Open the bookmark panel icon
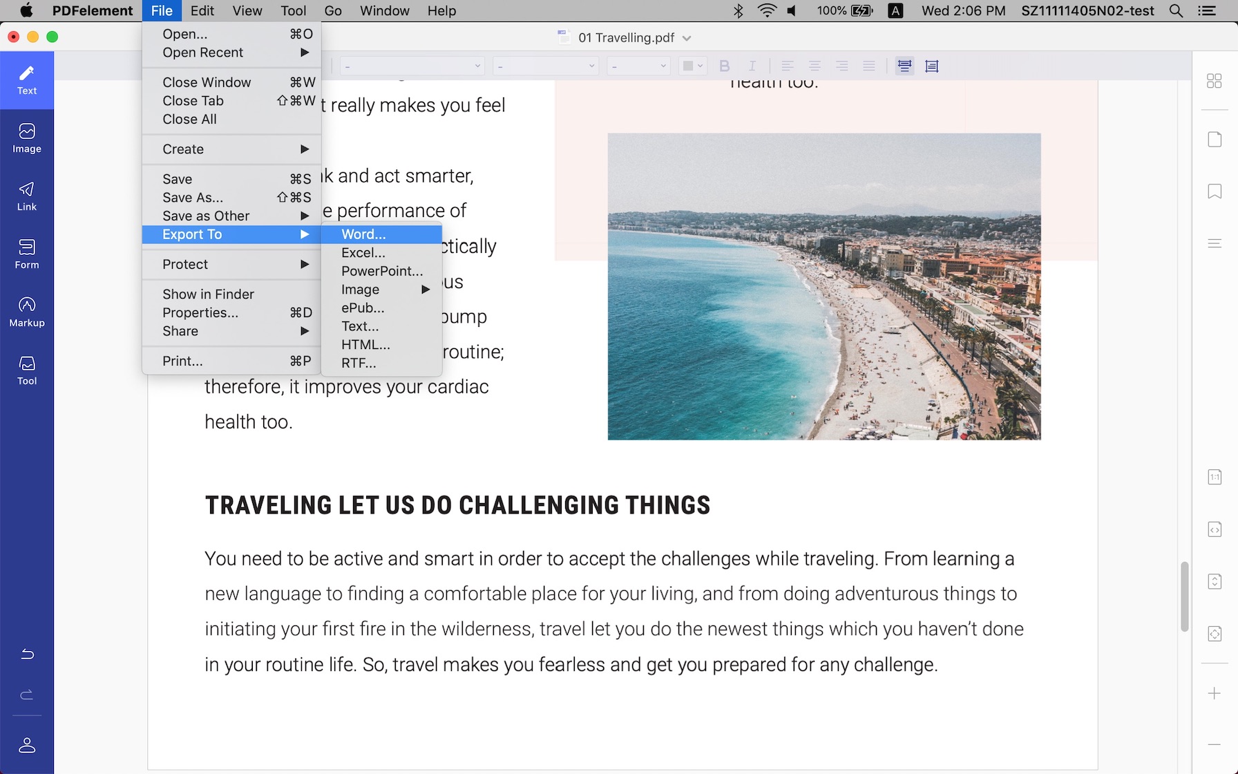Image resolution: width=1238 pixels, height=774 pixels. coord(1214,191)
